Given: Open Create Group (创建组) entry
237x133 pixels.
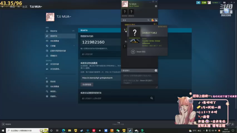Looking at the screenshot, I should (x=60, y=96).
